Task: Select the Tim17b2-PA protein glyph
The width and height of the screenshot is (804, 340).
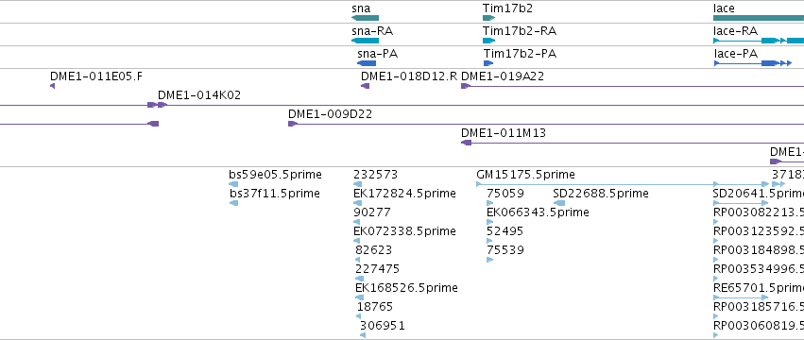Action: [488, 63]
